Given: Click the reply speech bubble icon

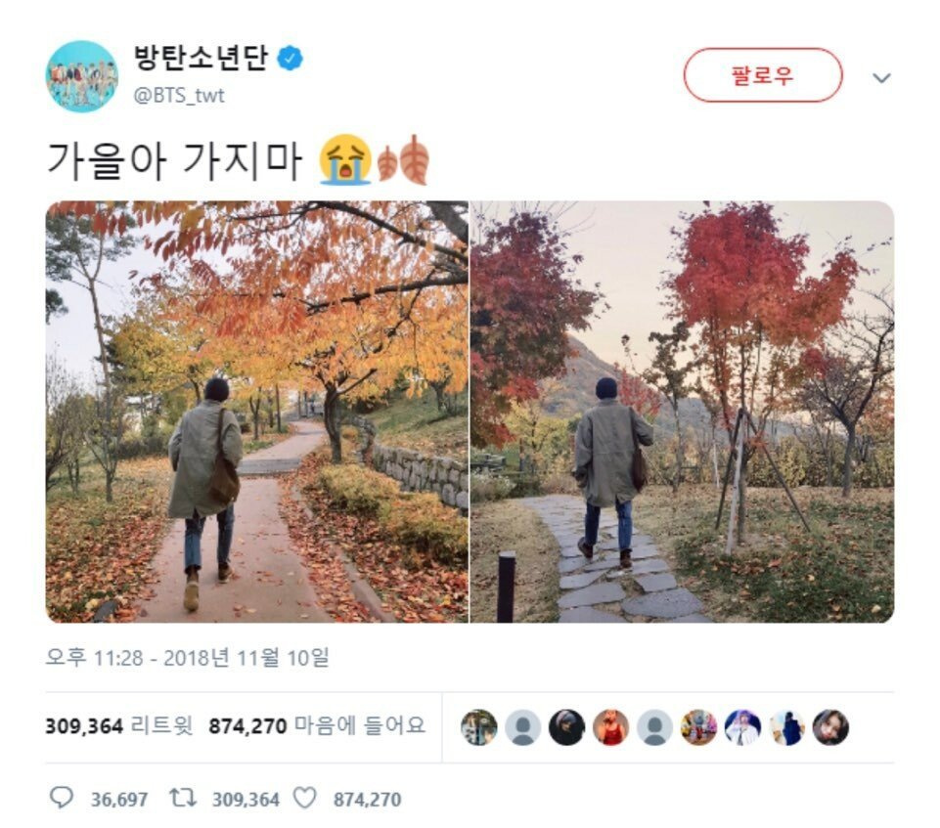Looking at the screenshot, I should point(62,798).
